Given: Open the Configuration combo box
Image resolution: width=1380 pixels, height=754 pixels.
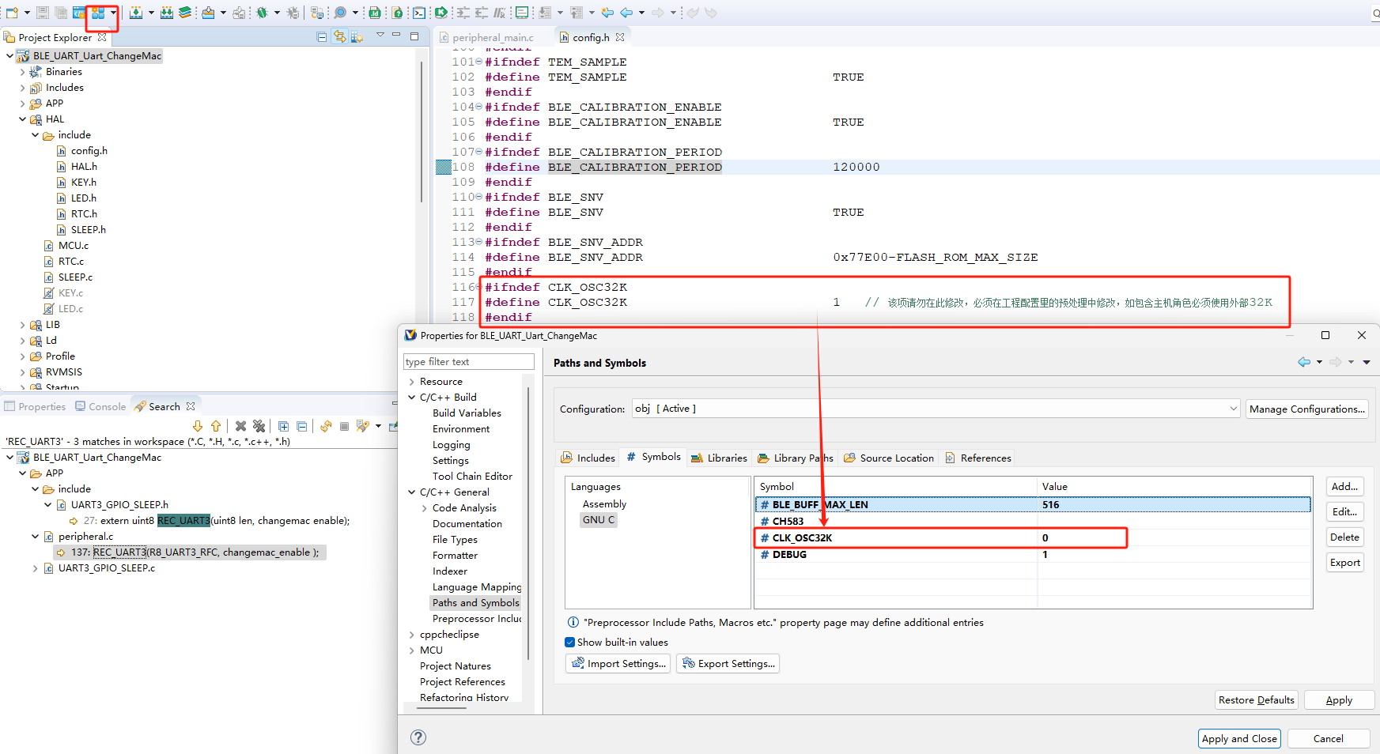Looking at the screenshot, I should [x=936, y=409].
